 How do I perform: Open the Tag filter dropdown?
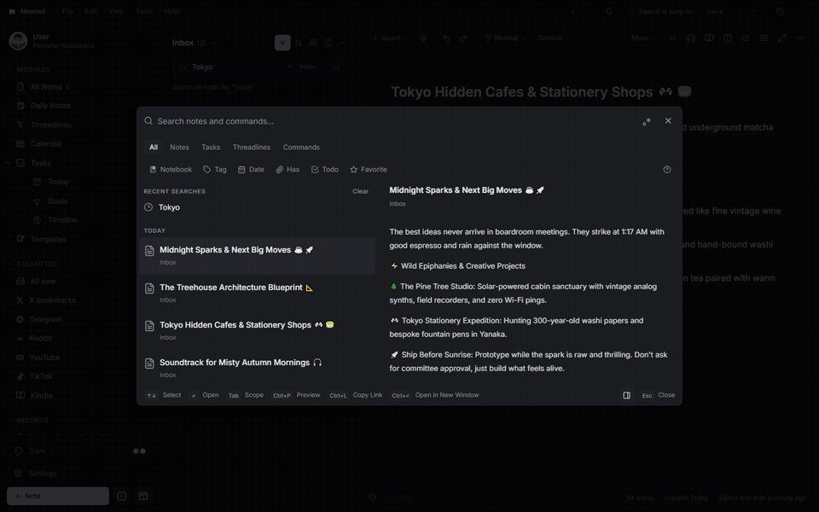(215, 170)
